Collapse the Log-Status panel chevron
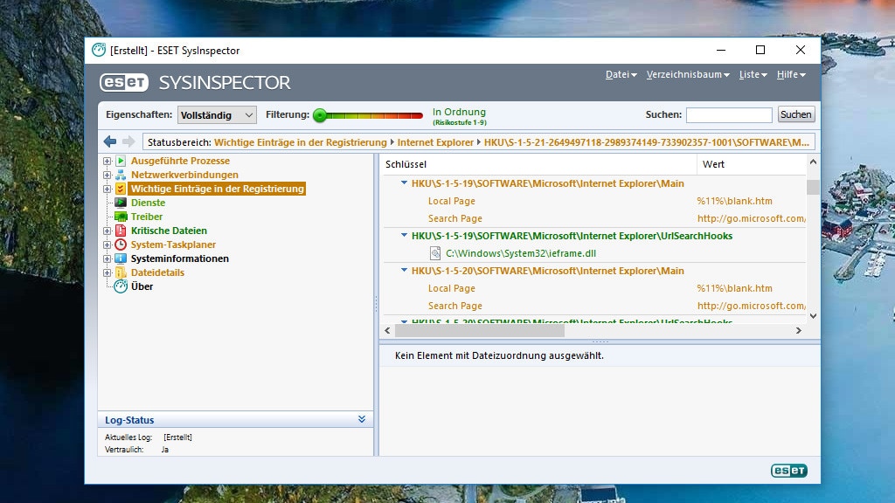Image resolution: width=895 pixels, height=503 pixels. [361, 419]
